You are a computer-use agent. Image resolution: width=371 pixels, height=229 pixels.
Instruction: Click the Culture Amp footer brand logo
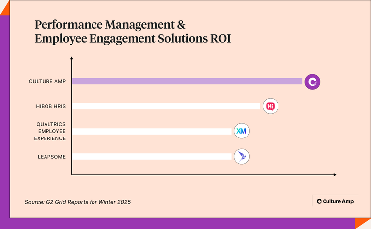click(x=335, y=201)
